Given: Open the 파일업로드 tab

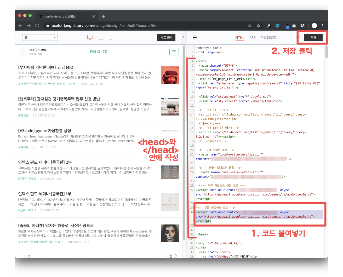Looking at the screenshot, I should tap(268, 38).
